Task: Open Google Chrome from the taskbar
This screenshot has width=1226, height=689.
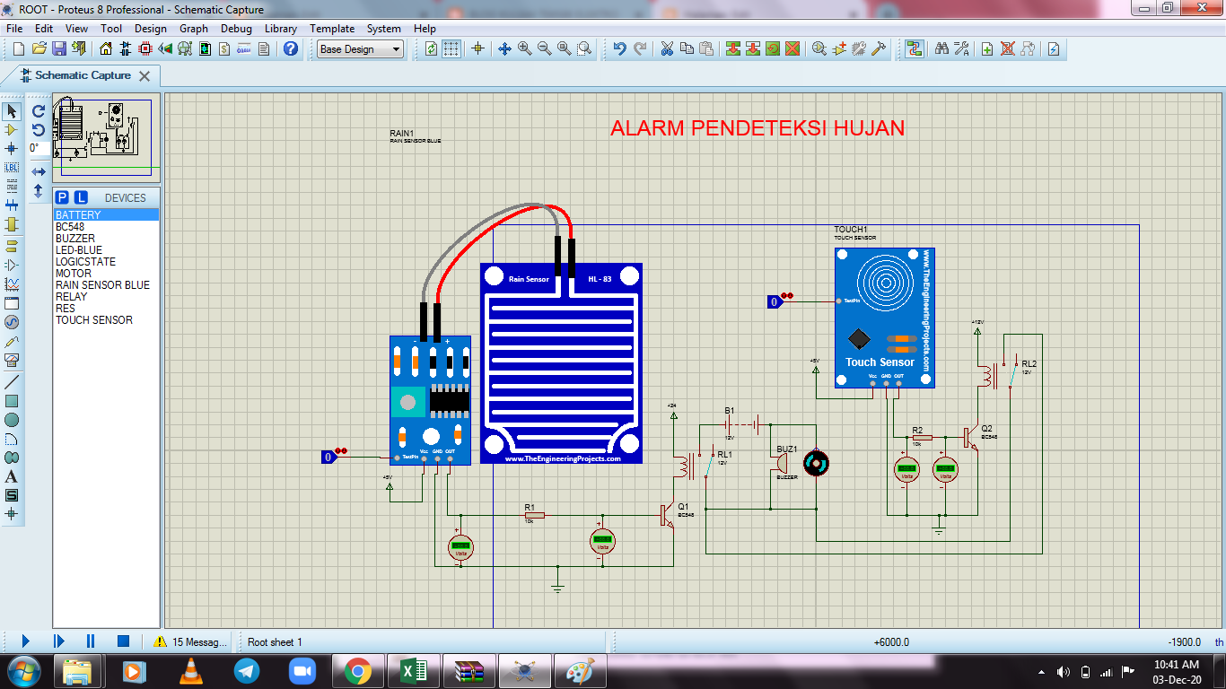Action: (357, 671)
